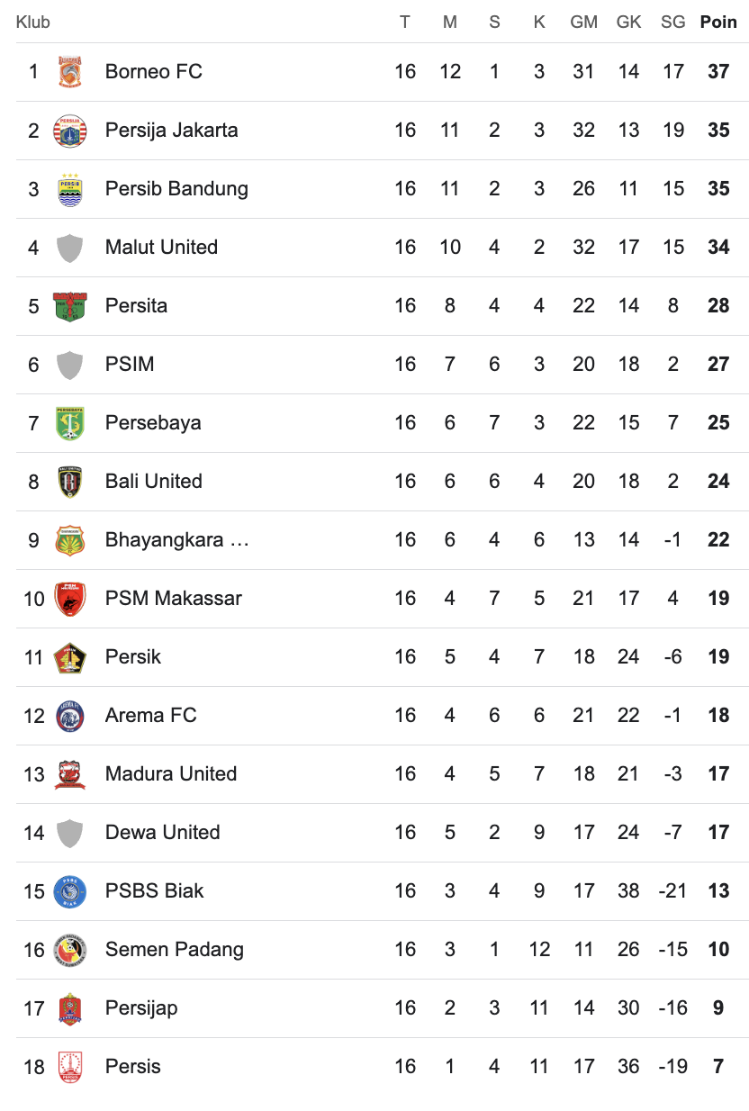Click the PSM Makassar red logo
The image size is (749, 1111).
[69, 599]
